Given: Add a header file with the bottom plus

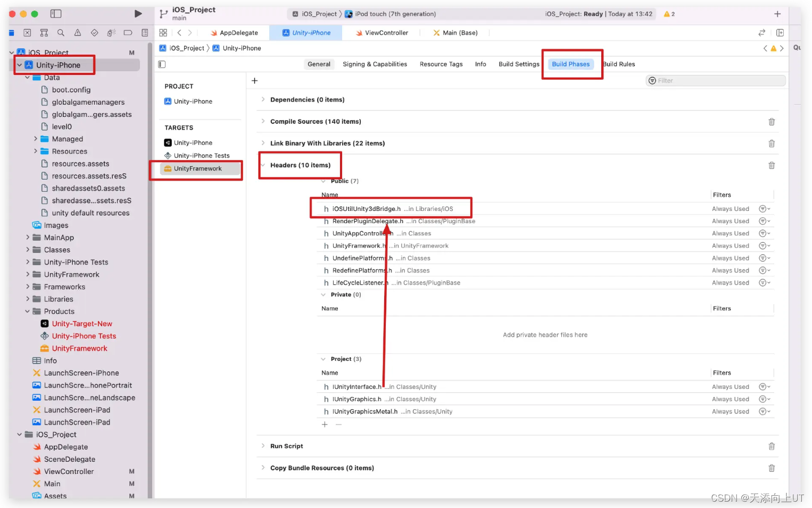Looking at the screenshot, I should pos(325,425).
